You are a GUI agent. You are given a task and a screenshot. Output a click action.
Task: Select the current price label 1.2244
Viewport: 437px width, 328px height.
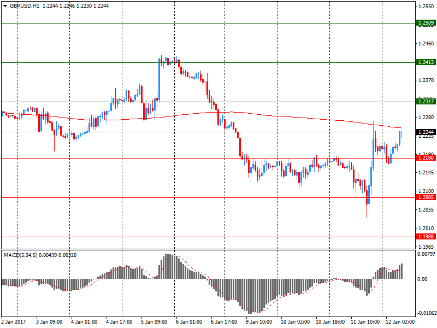click(426, 132)
